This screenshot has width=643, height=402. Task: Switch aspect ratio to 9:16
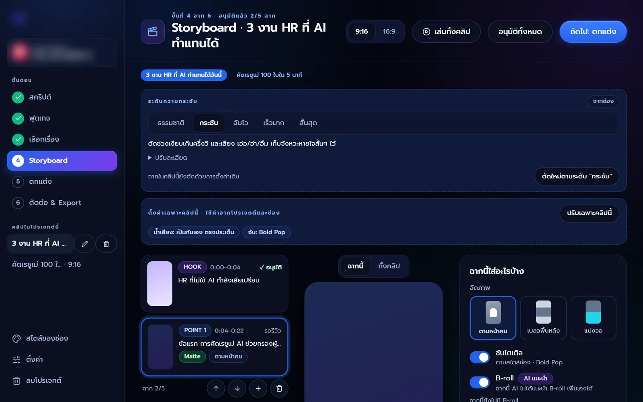[362, 31]
